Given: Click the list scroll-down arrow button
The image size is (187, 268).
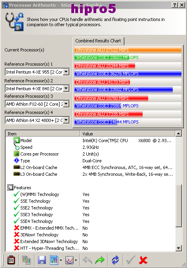Looking at the screenshot, I should coord(179,248).
